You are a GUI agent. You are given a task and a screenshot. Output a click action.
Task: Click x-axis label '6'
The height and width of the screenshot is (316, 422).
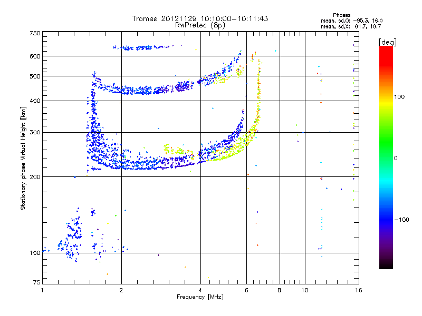[246, 290]
